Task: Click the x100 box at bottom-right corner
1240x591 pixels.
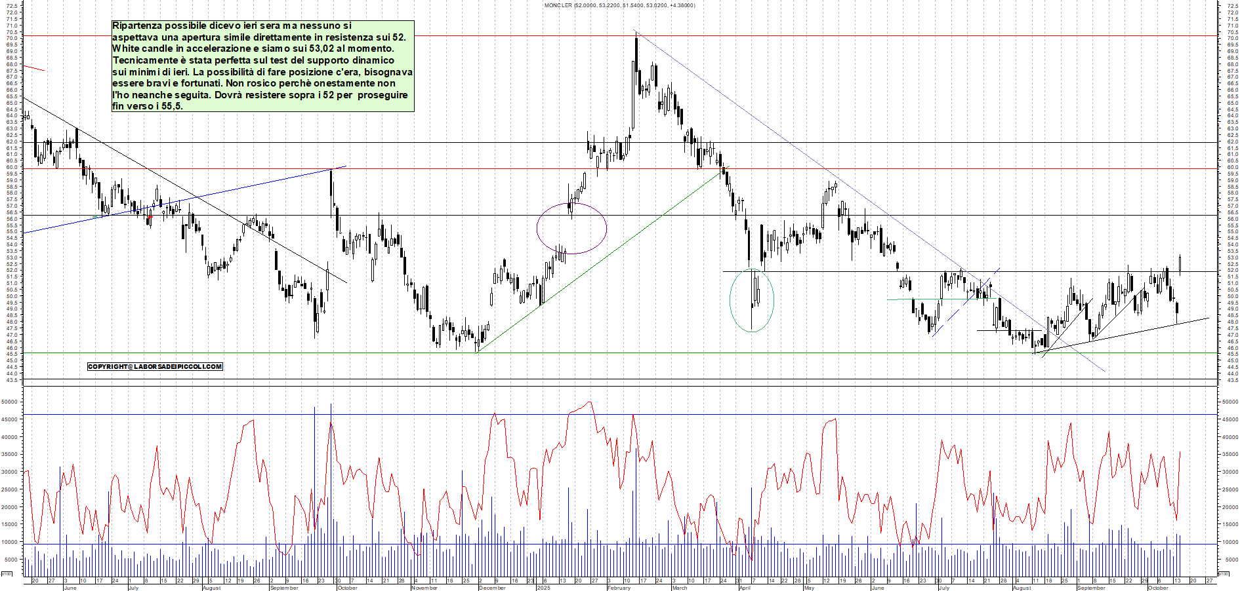Action: 1223,574
